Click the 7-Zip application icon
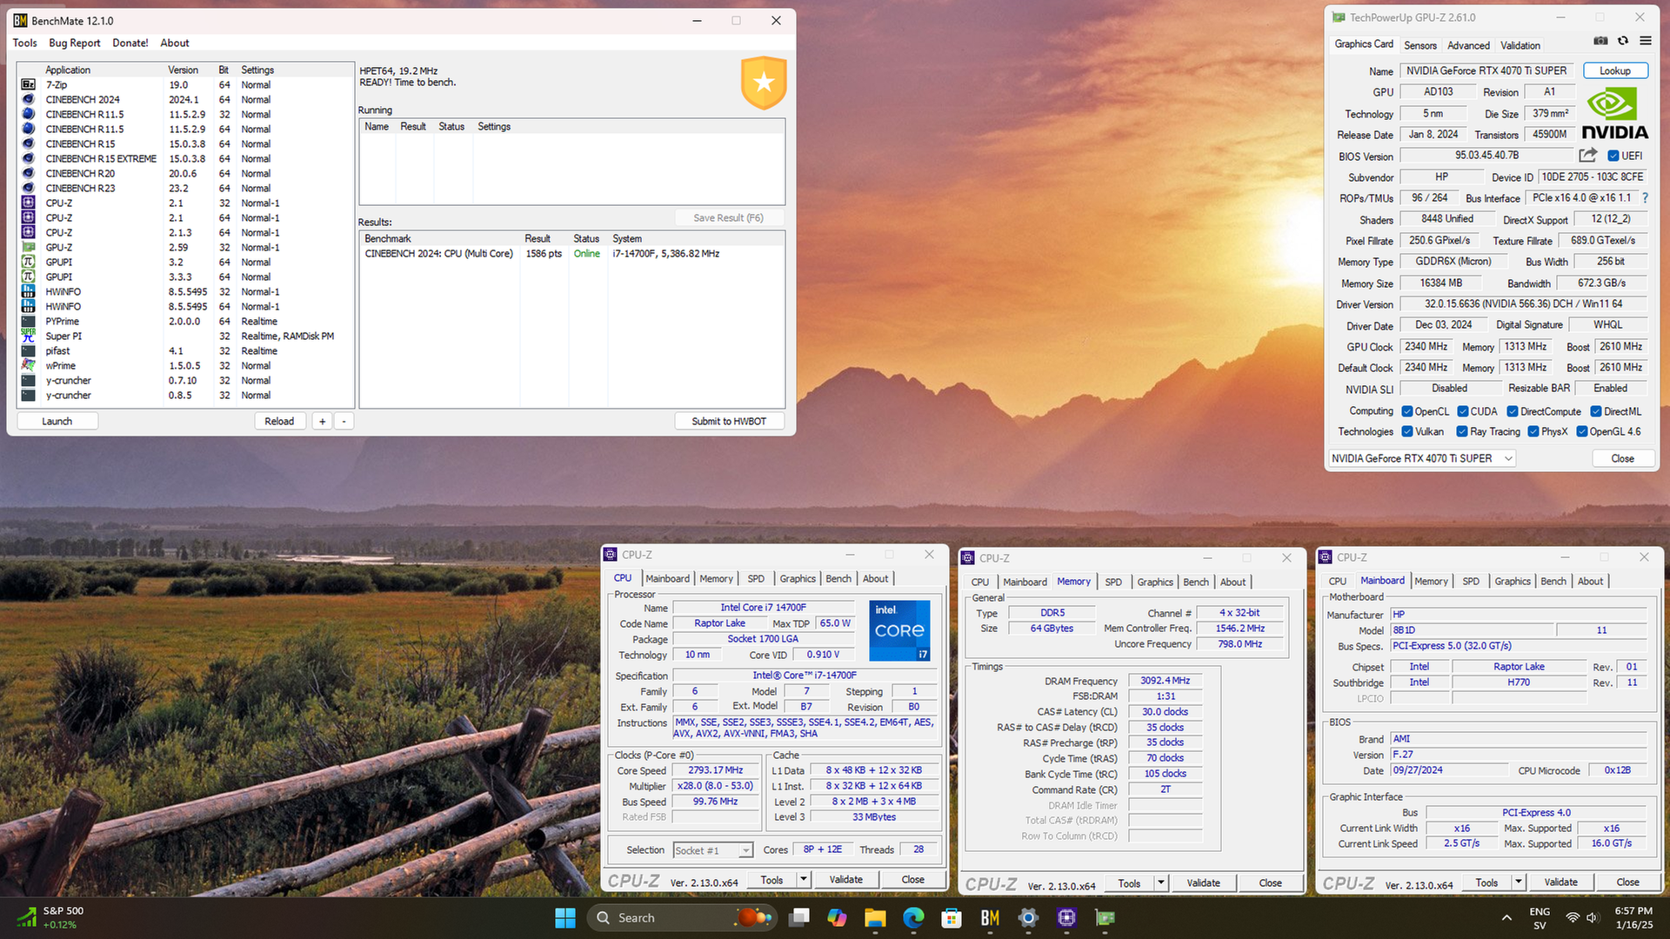The width and height of the screenshot is (1670, 939). (29, 84)
